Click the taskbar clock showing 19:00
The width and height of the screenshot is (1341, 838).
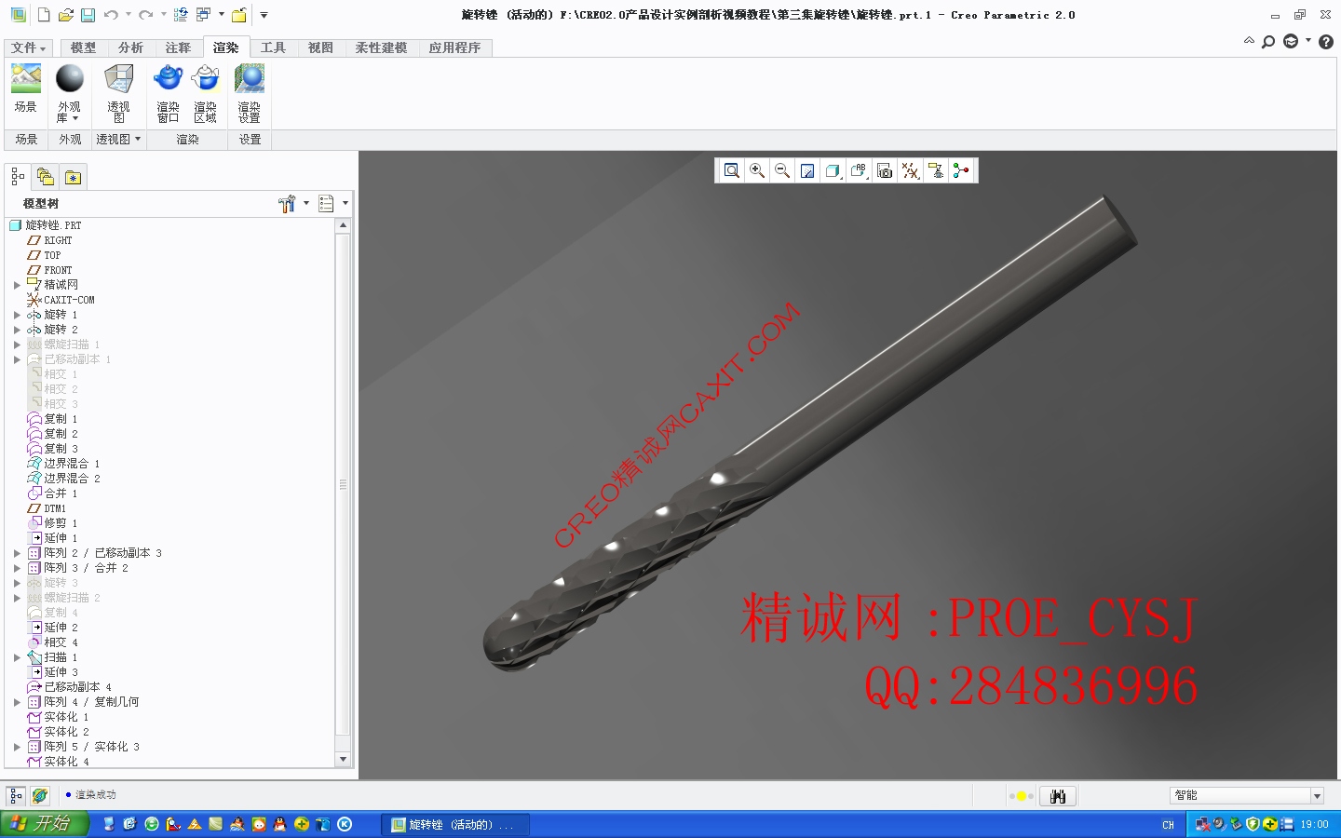pyautogui.click(x=1314, y=825)
